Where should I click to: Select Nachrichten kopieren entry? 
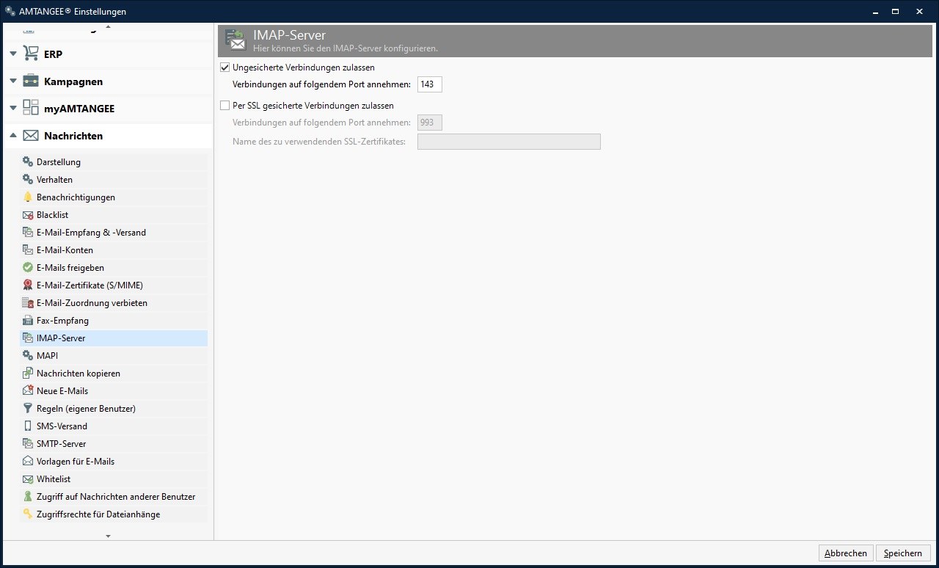pos(114,374)
